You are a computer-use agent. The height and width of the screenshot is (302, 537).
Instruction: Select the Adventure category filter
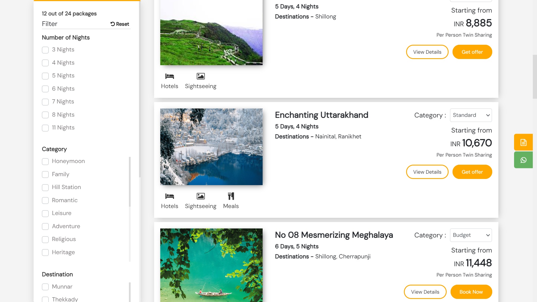pos(45,226)
